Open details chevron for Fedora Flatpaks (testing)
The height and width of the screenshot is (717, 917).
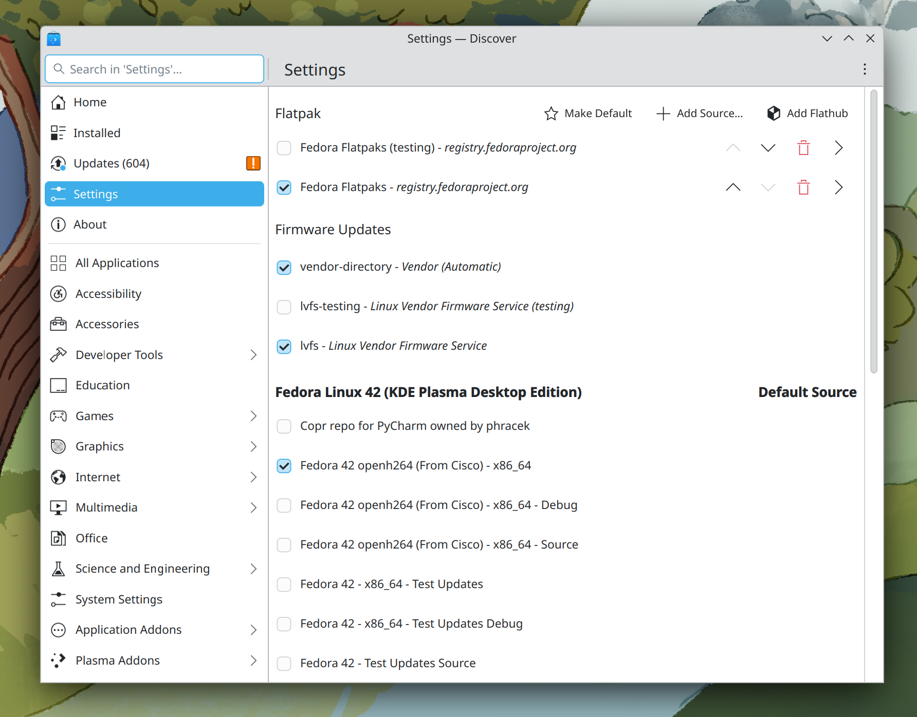(x=838, y=148)
